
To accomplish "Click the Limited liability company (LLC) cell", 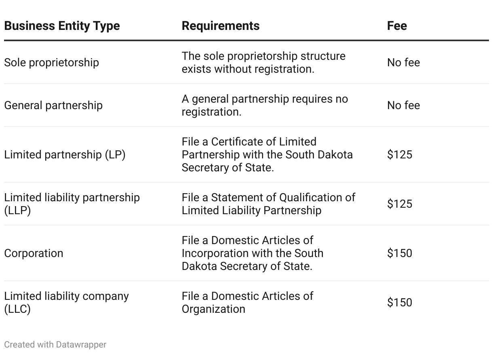I will [x=66, y=302].
